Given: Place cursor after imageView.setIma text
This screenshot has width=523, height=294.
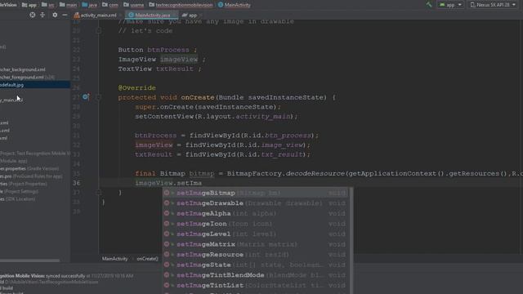Looking at the screenshot, I should click(x=202, y=183).
